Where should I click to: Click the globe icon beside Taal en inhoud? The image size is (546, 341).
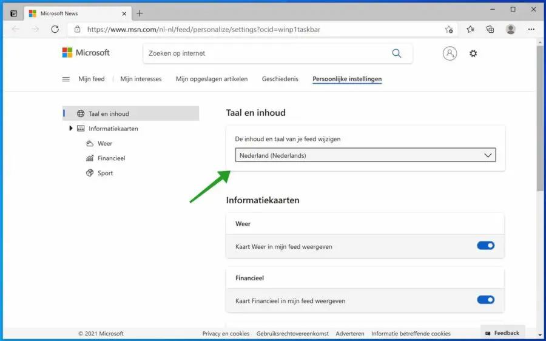click(x=81, y=113)
